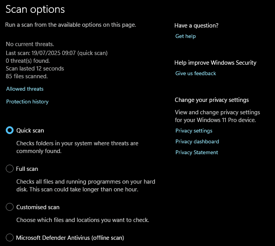Click the Scan options page heading
Viewport: 275px width, 246px height.
pos(35,9)
